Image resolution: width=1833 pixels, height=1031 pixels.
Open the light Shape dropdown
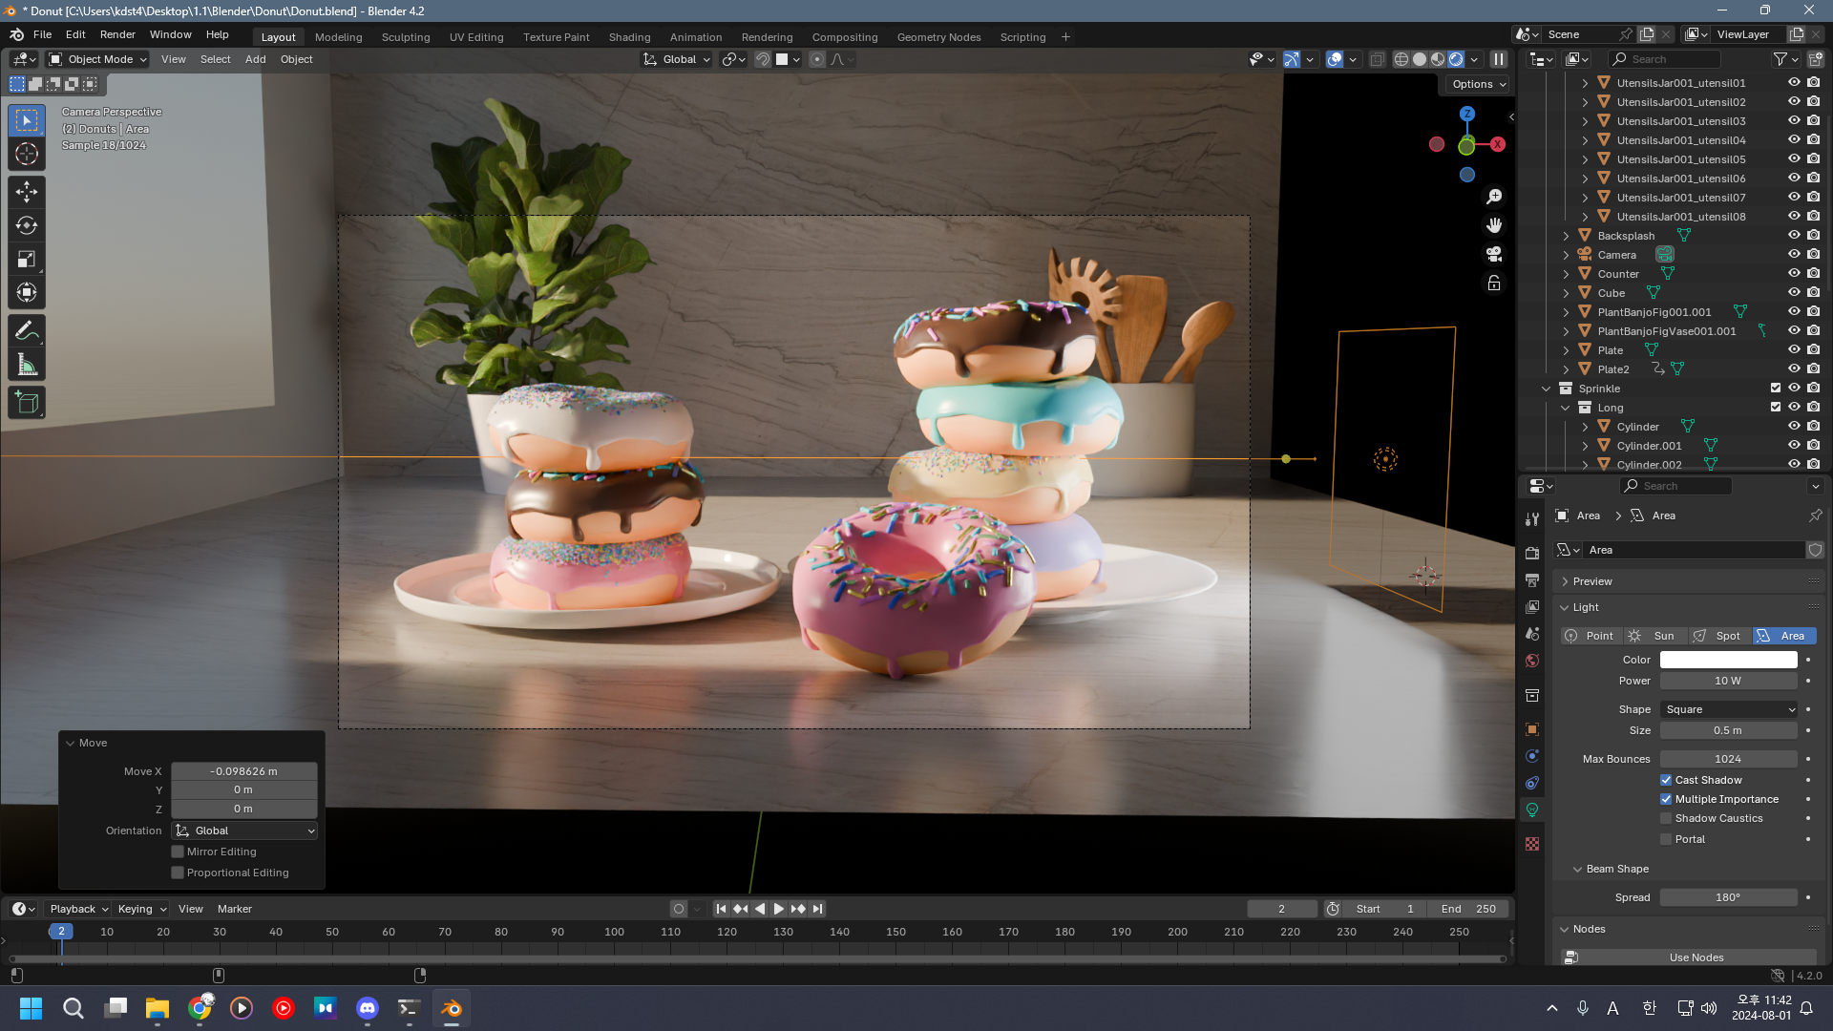point(1729,709)
